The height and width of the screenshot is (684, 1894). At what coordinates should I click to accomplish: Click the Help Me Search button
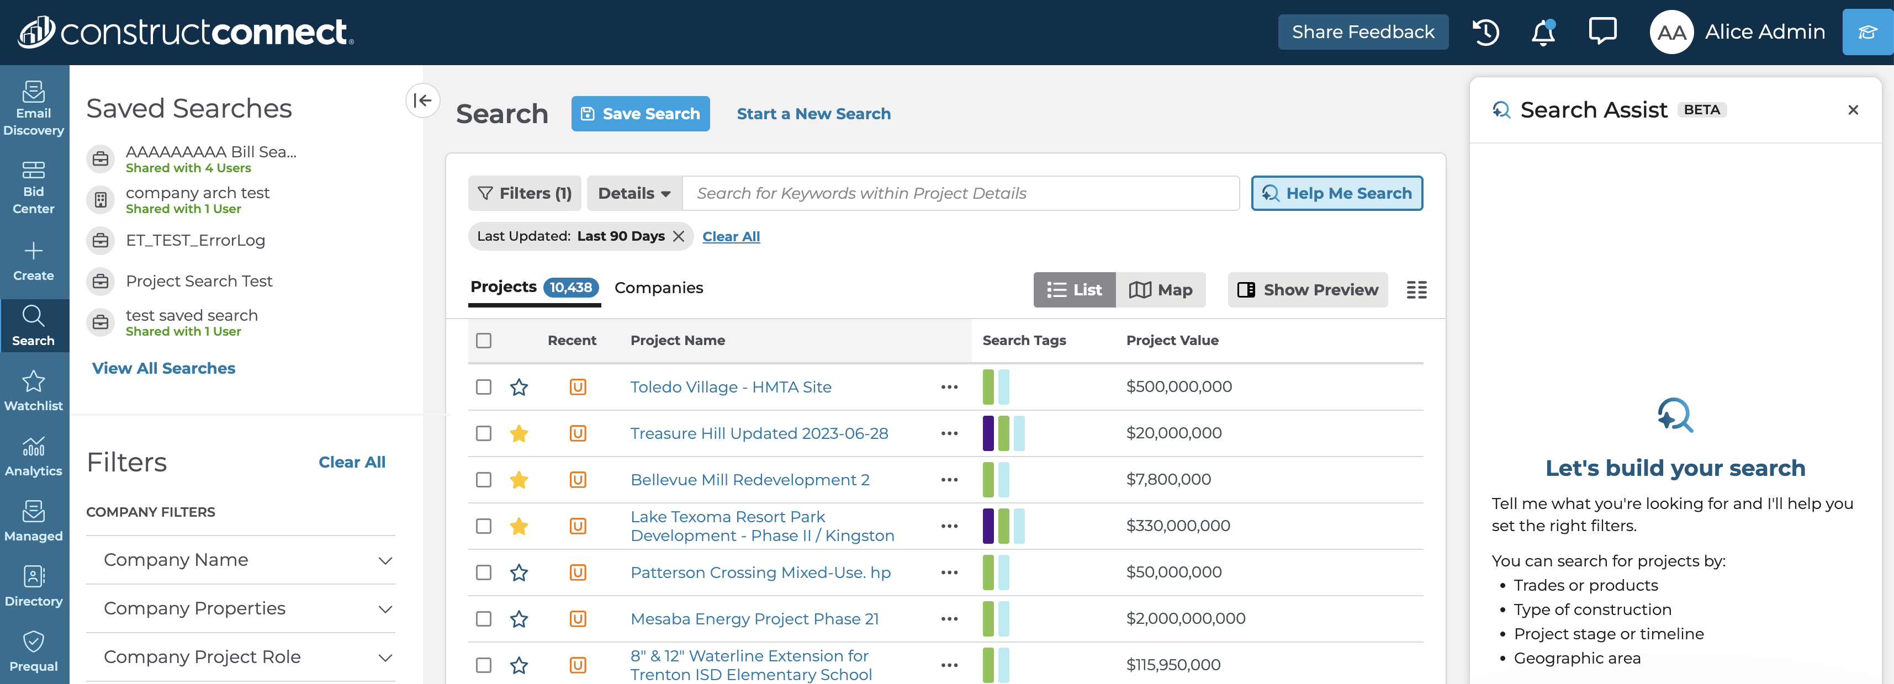[1337, 193]
